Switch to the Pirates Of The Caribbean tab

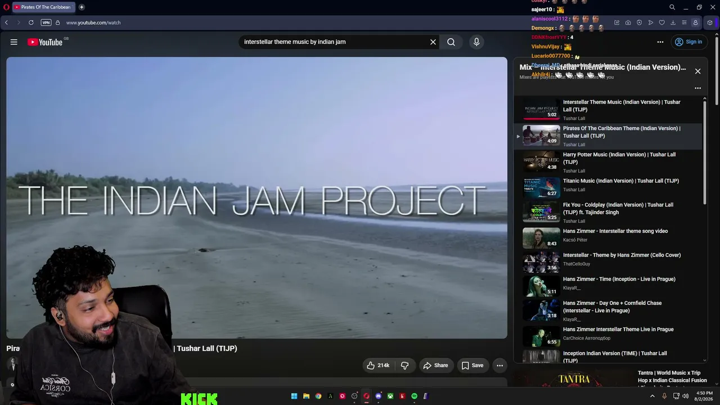pos(44,7)
